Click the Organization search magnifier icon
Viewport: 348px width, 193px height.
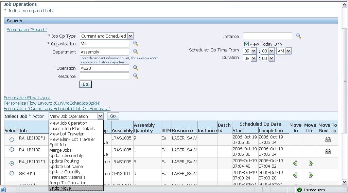[136, 44]
